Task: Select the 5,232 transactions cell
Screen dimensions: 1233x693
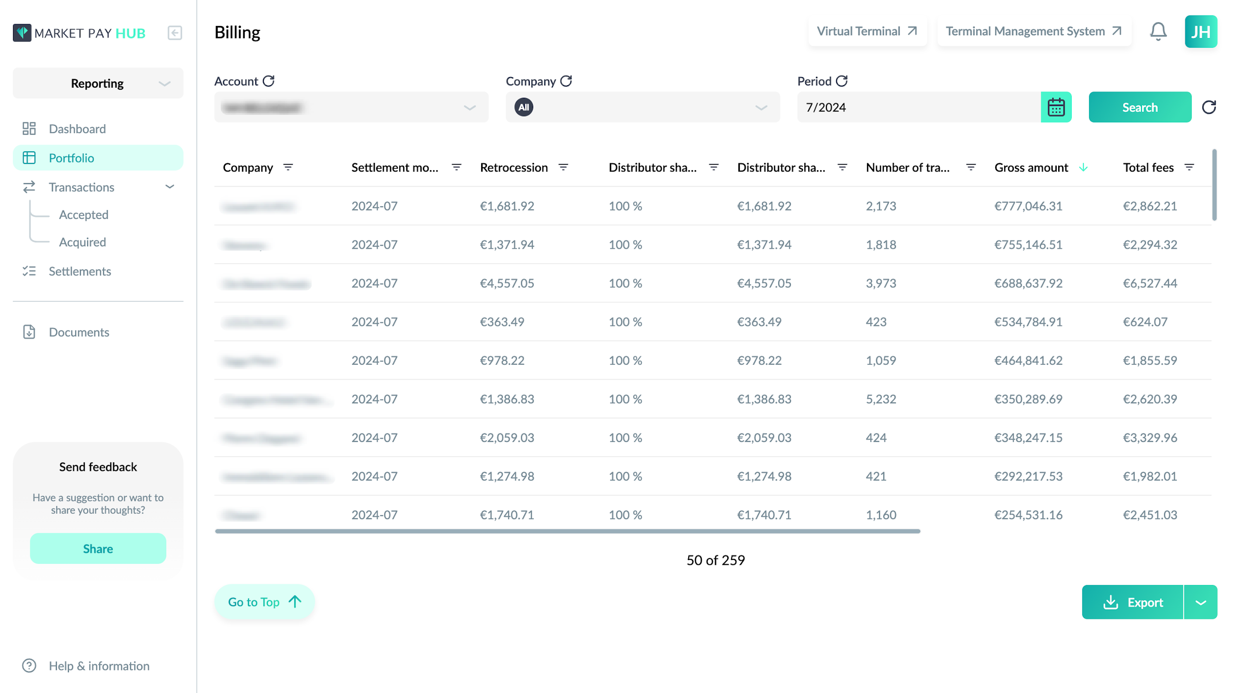Action: 881,399
